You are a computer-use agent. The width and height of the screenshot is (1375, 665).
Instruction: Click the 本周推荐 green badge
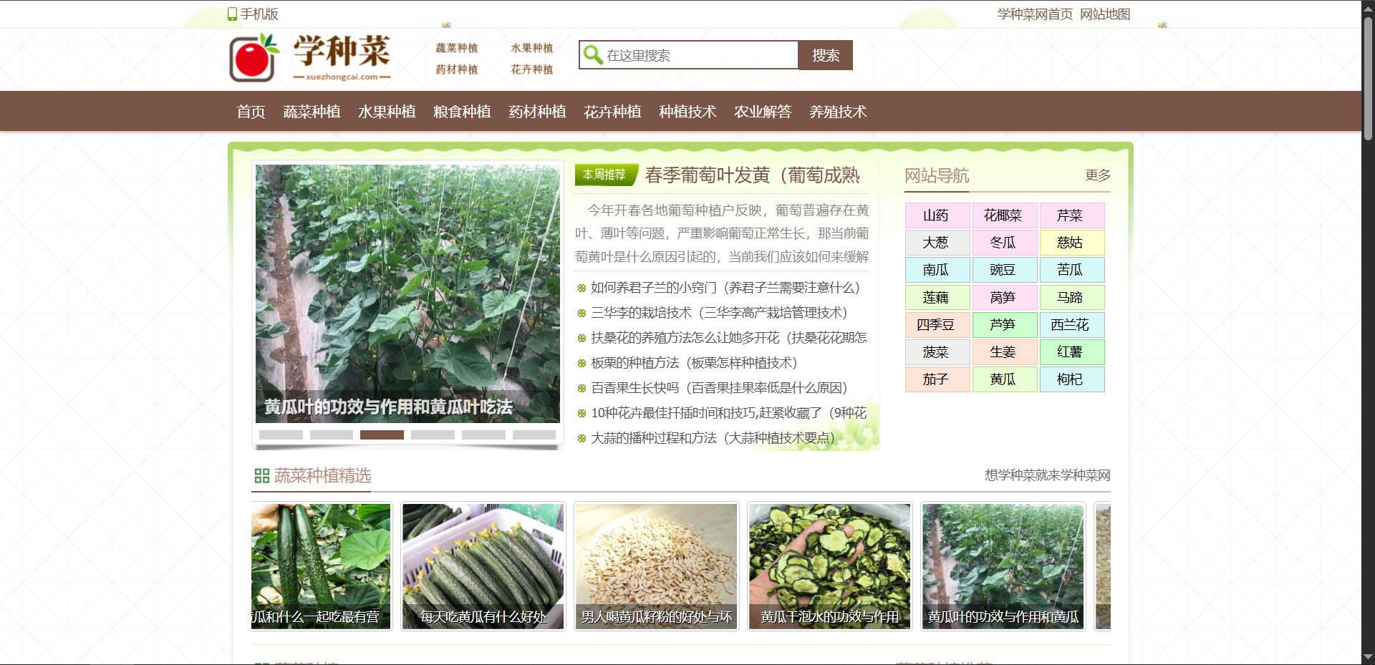[605, 175]
